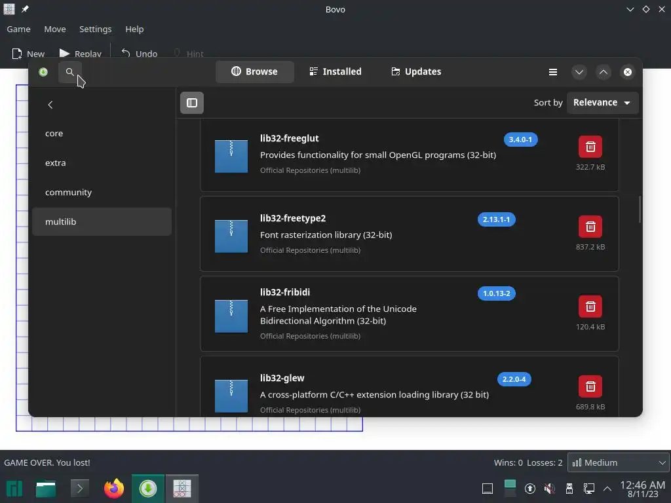Click the Bovo taskbar entry
The height and width of the screenshot is (503, 671).
pyautogui.click(x=182, y=488)
